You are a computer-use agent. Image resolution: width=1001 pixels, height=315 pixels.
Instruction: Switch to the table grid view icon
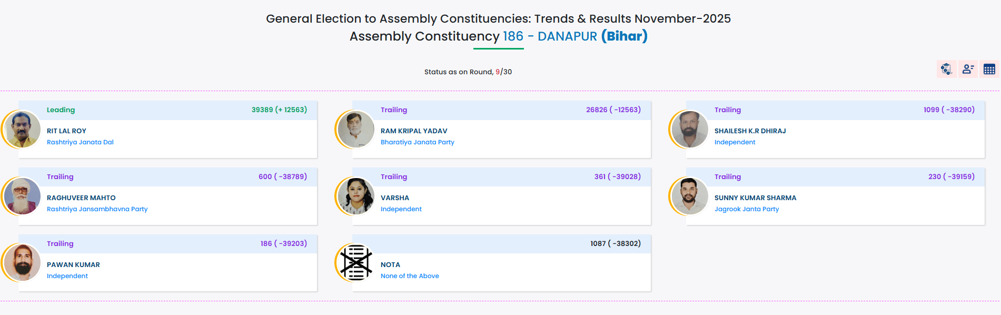[989, 69]
